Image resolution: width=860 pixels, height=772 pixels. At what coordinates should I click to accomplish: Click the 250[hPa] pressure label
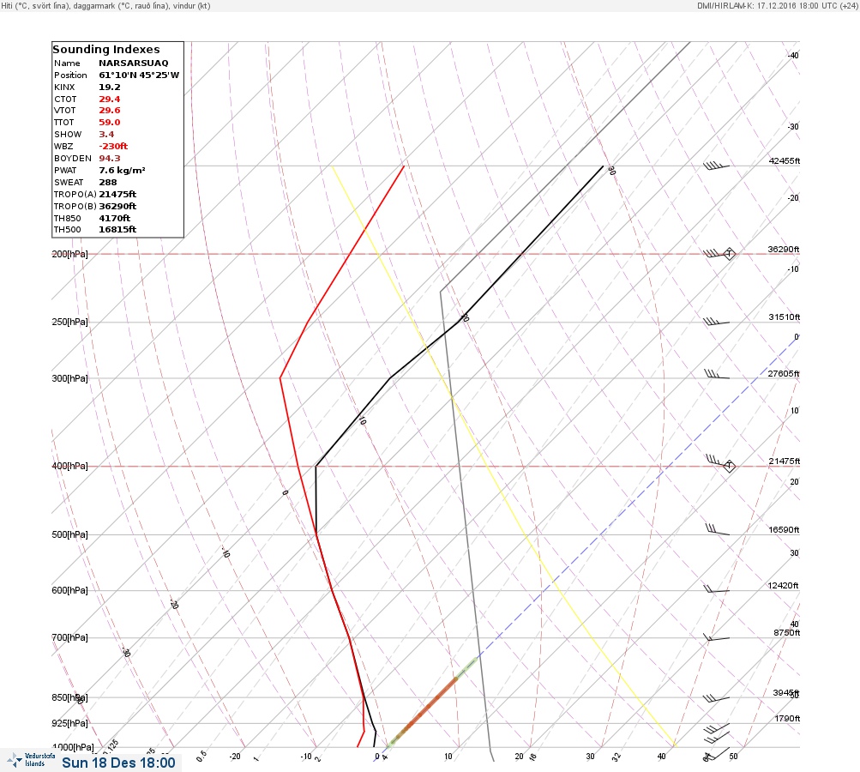pos(69,322)
